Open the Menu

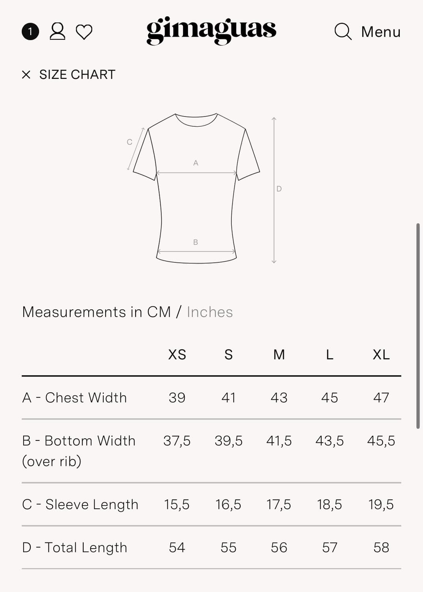click(x=381, y=32)
